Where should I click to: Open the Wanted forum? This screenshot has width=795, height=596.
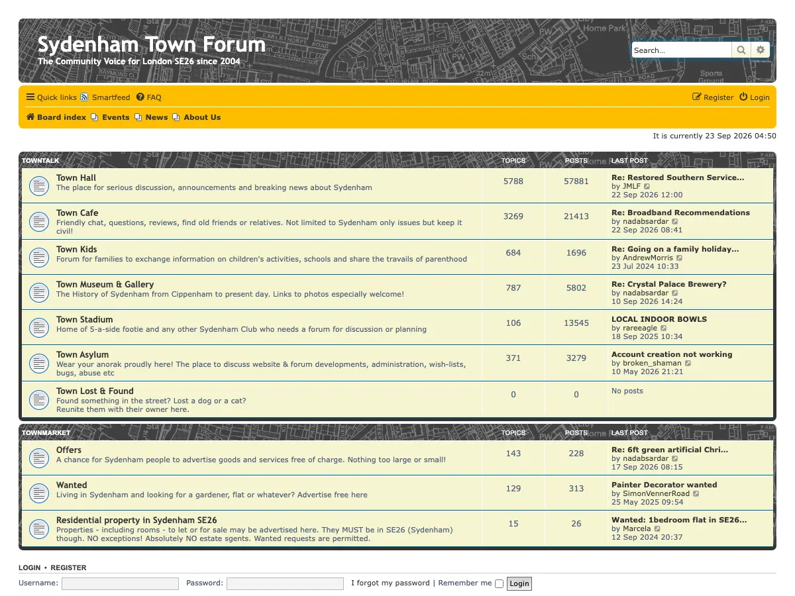pyautogui.click(x=72, y=485)
